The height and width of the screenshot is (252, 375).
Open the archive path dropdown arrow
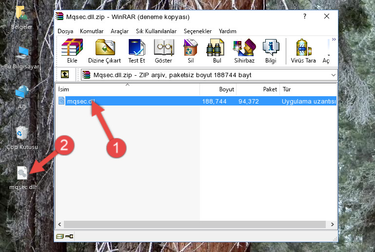pos(334,75)
